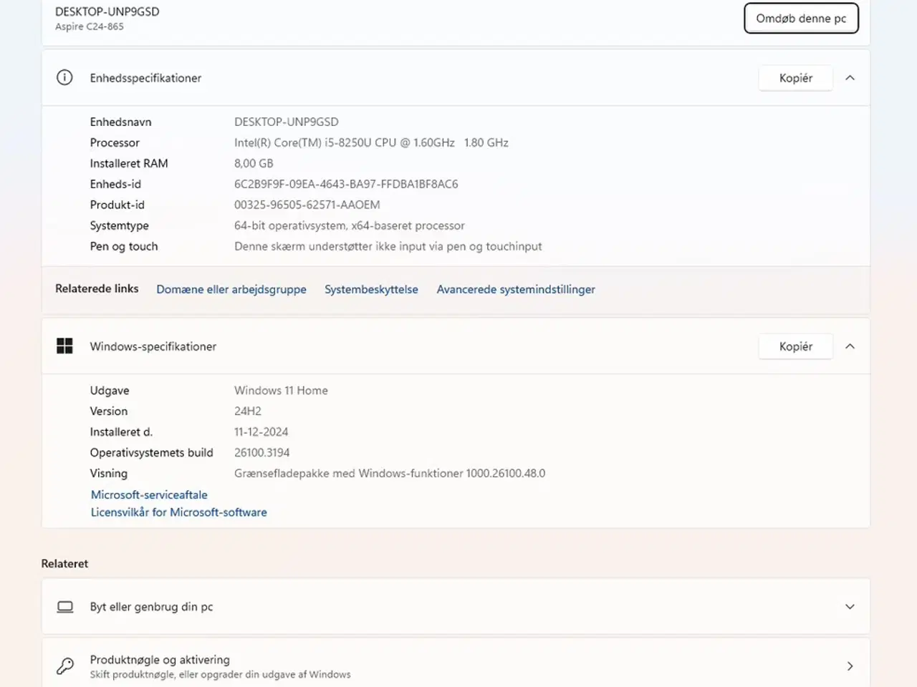
Task: Select device ID 6C2B9F9F-09EA-4643-BA97-FFDBA1BF8AC6
Action: (346, 184)
